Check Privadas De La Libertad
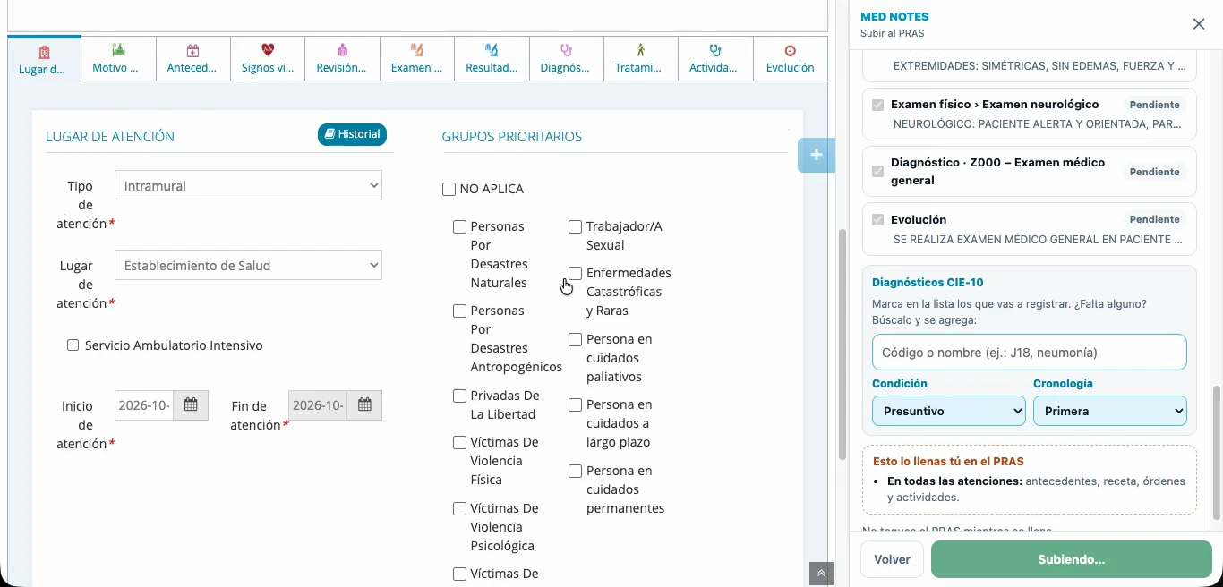Image resolution: width=1223 pixels, height=587 pixels. 459,396
